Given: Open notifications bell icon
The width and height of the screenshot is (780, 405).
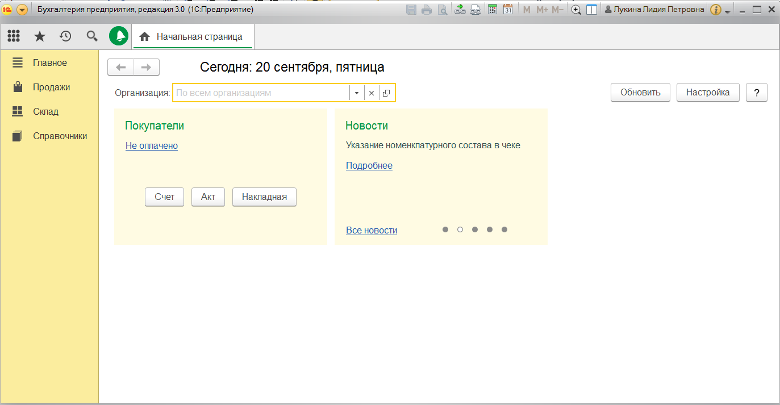Looking at the screenshot, I should click(x=119, y=36).
